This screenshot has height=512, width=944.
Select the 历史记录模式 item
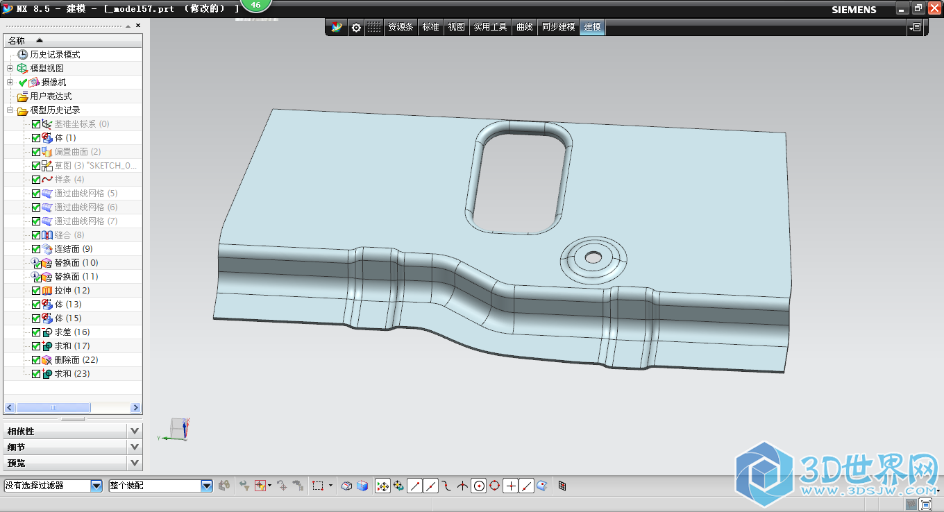click(x=55, y=55)
